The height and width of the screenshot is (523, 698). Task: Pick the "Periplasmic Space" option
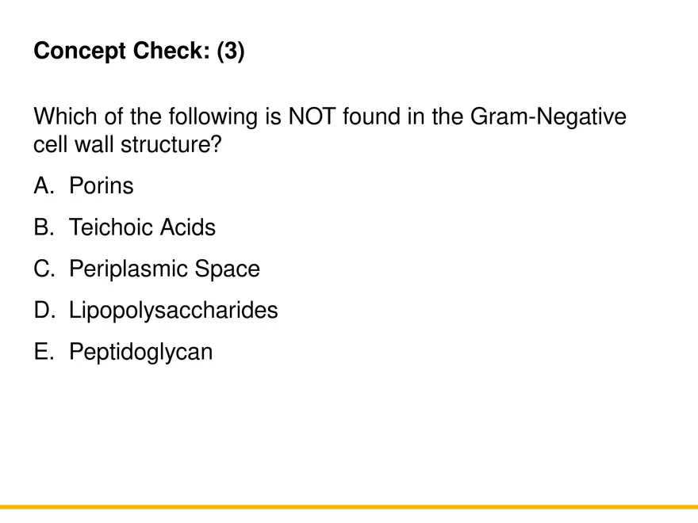pos(164,269)
